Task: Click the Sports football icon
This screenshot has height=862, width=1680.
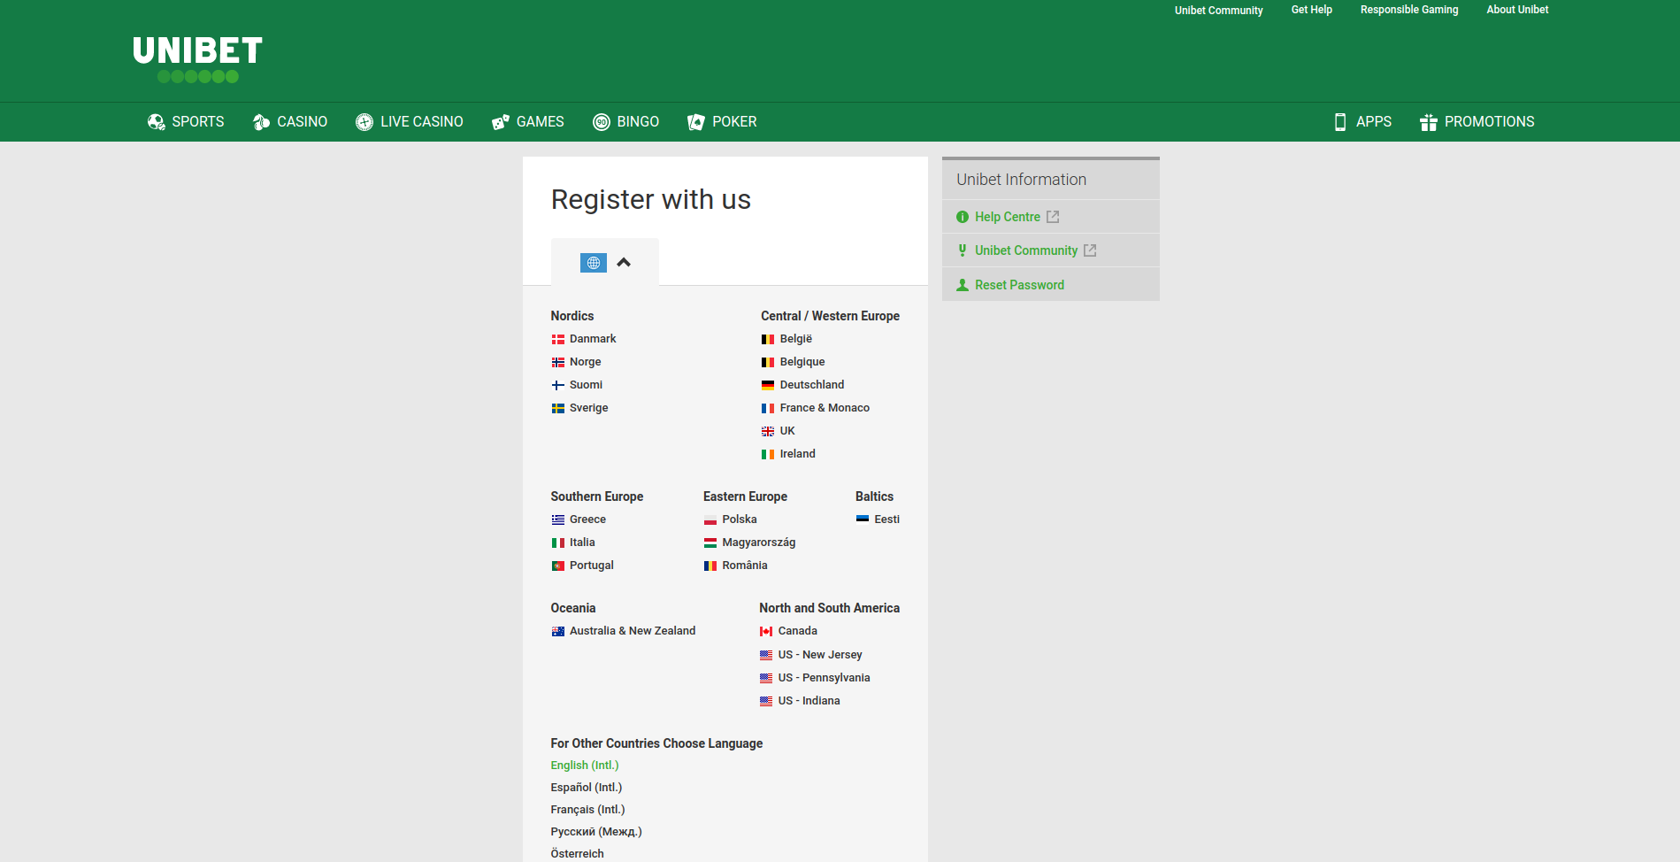Action: pos(156,122)
